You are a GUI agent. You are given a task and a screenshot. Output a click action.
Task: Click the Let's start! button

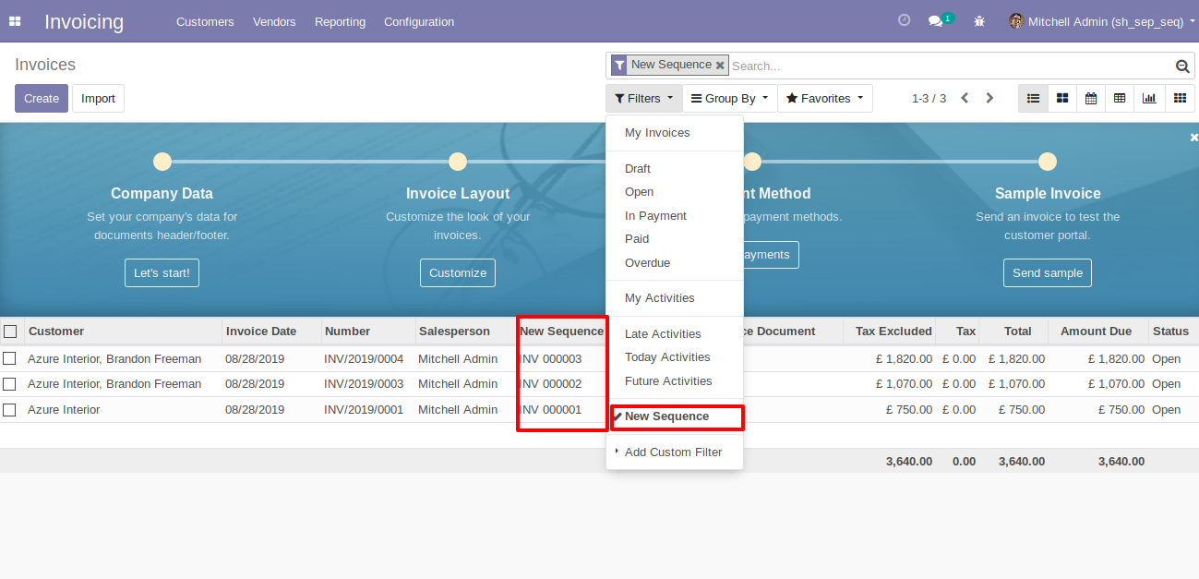pyautogui.click(x=162, y=273)
